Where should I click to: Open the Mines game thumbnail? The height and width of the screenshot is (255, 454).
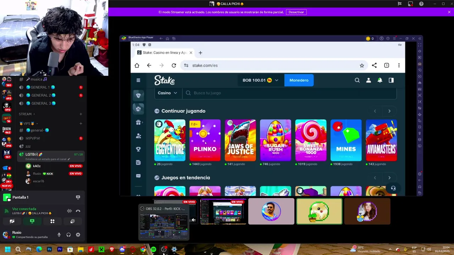346,140
